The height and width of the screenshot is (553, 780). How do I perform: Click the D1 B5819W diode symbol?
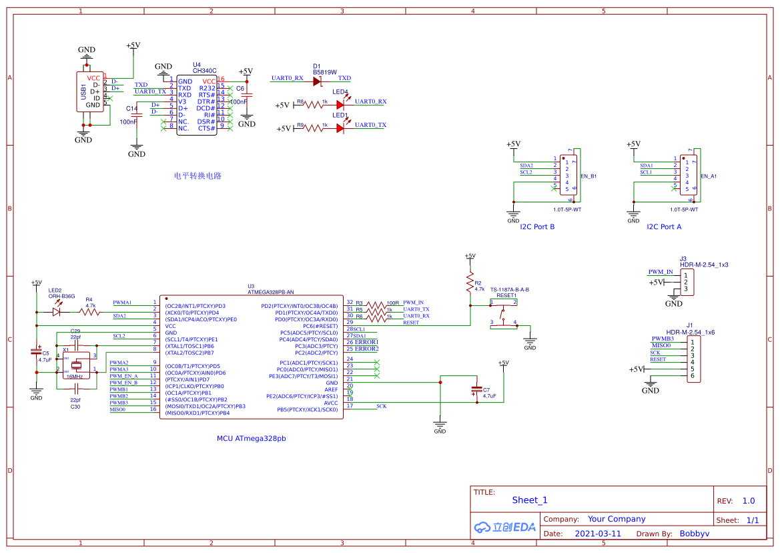(x=316, y=81)
